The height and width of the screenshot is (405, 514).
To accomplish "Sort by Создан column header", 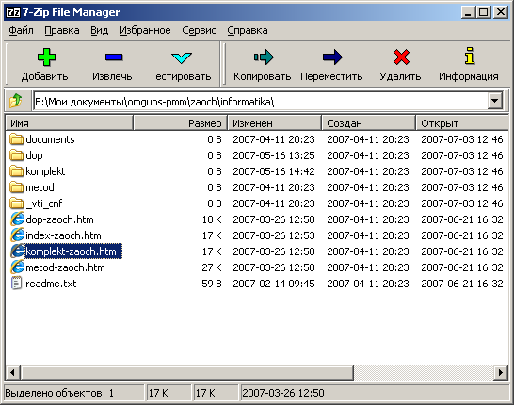I will 368,123.
